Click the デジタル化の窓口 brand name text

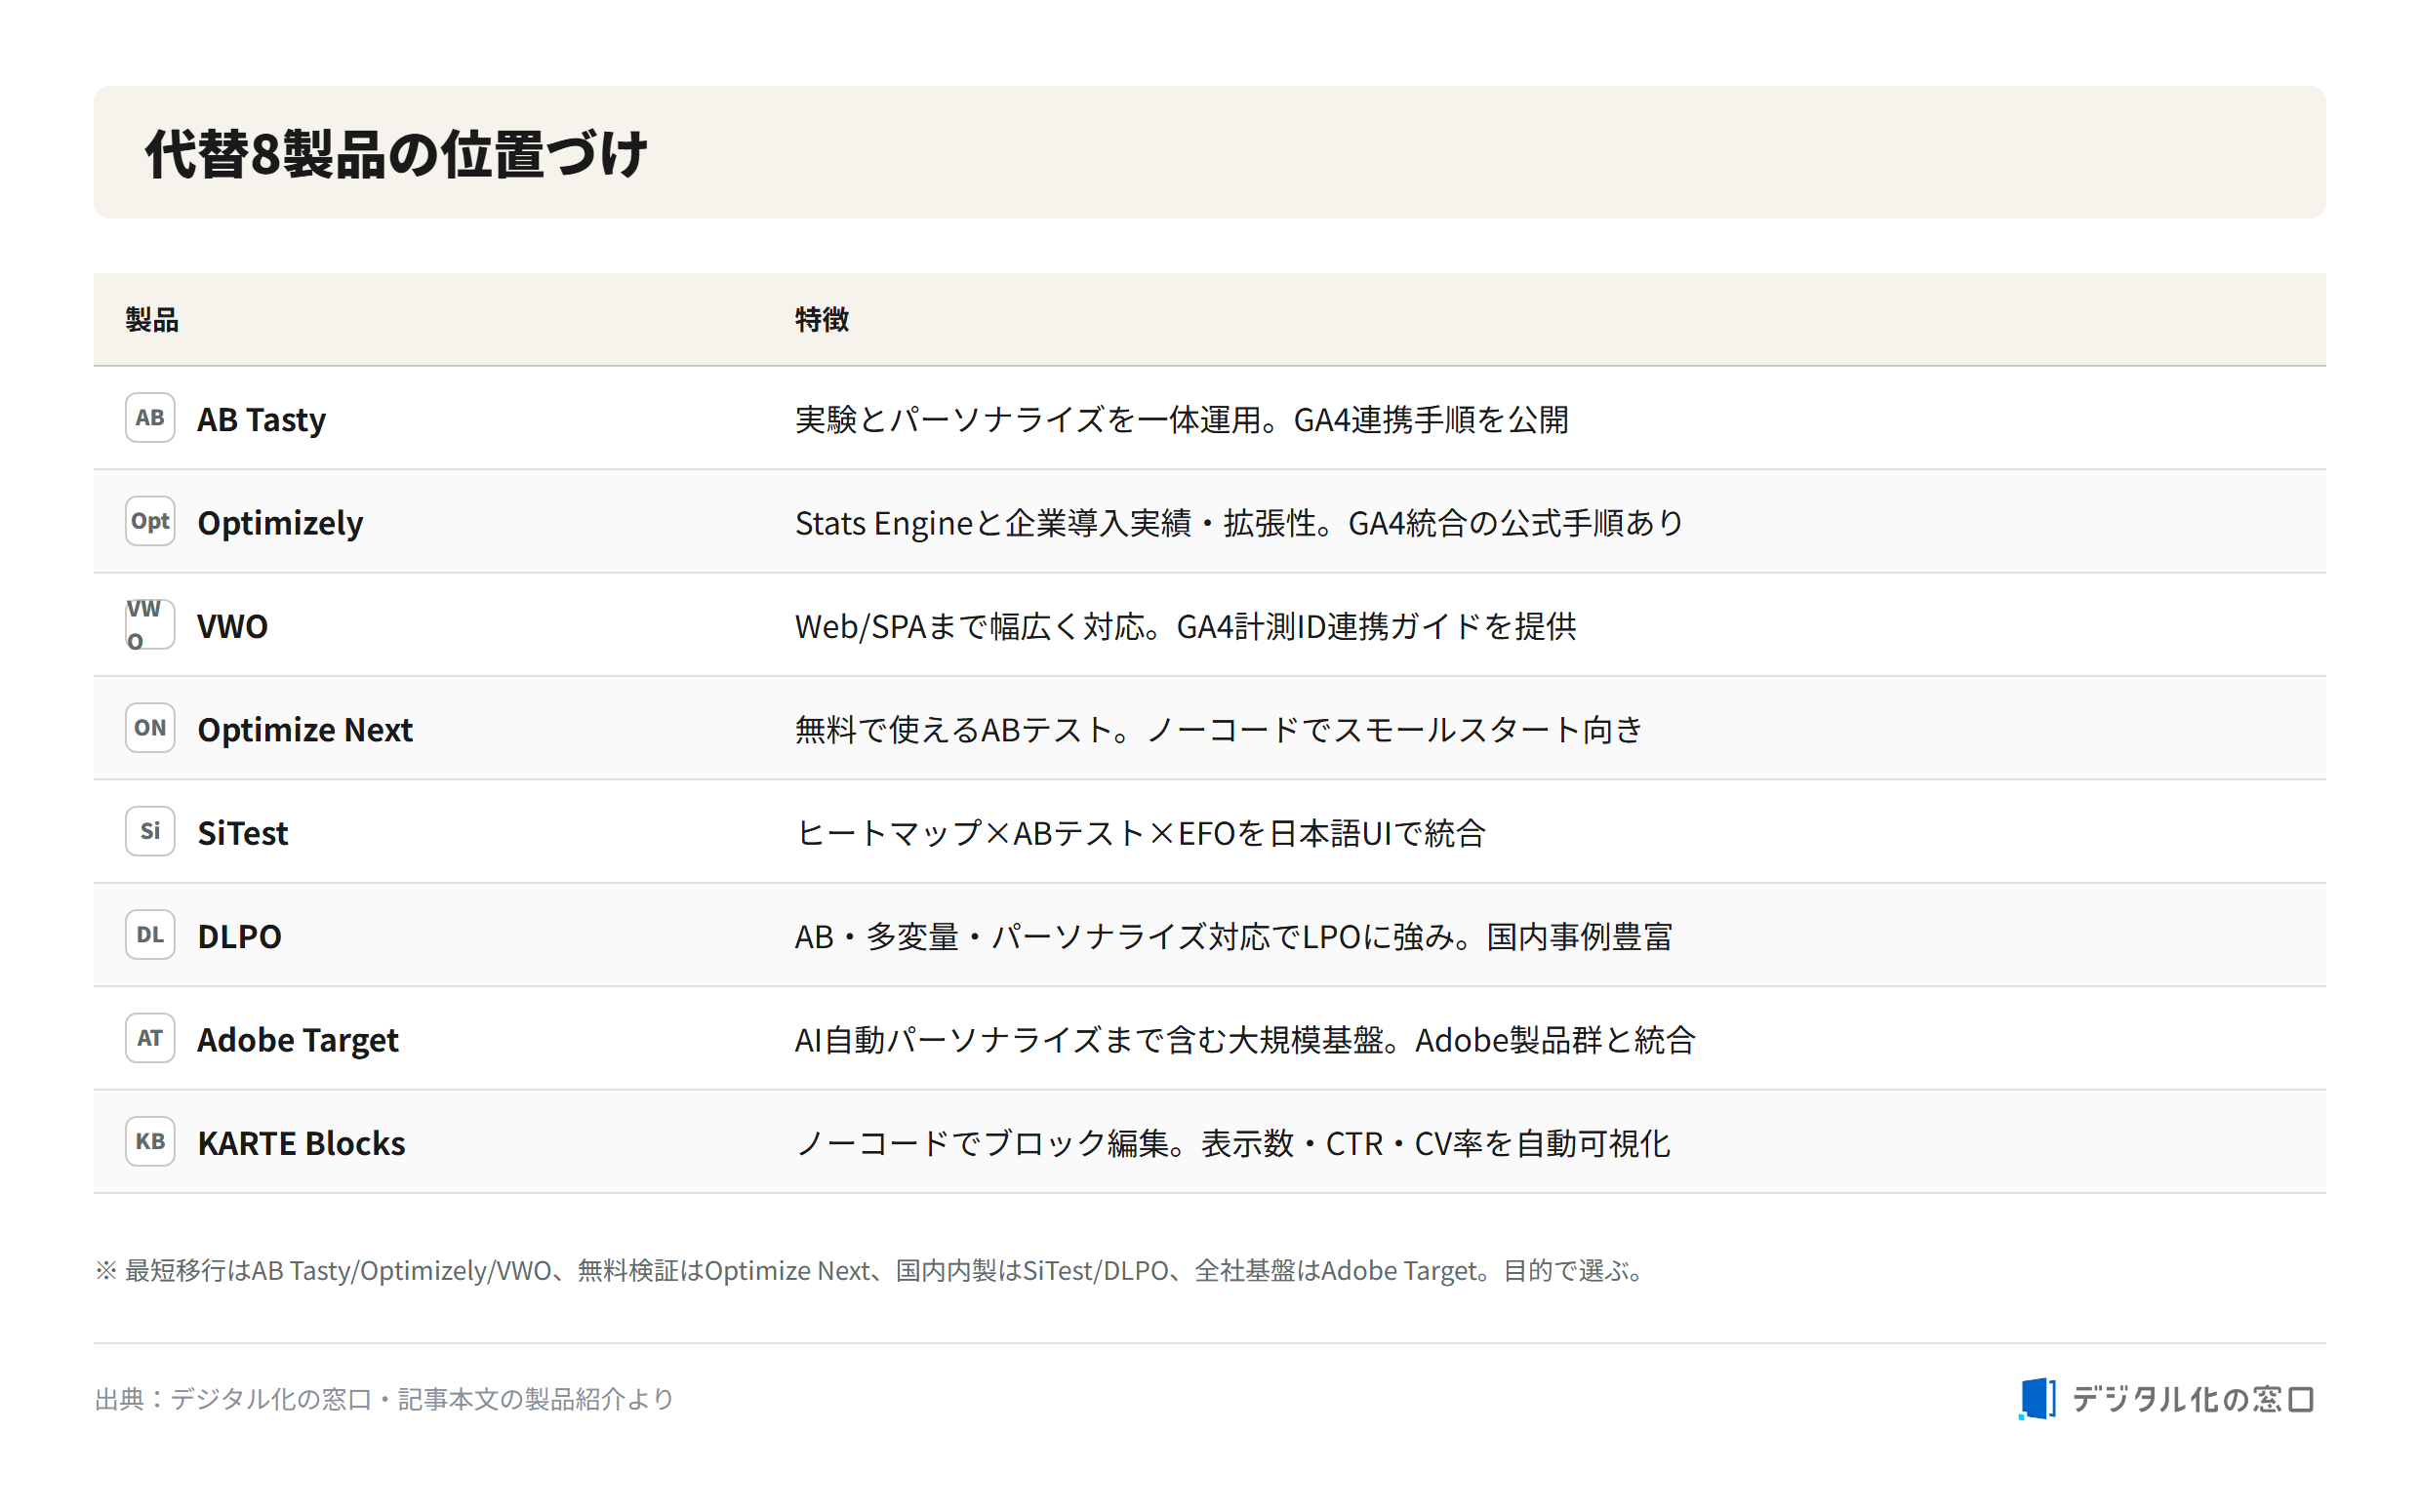click(x=2193, y=1399)
